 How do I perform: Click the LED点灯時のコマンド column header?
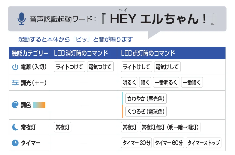pyautogui.click(x=171, y=53)
